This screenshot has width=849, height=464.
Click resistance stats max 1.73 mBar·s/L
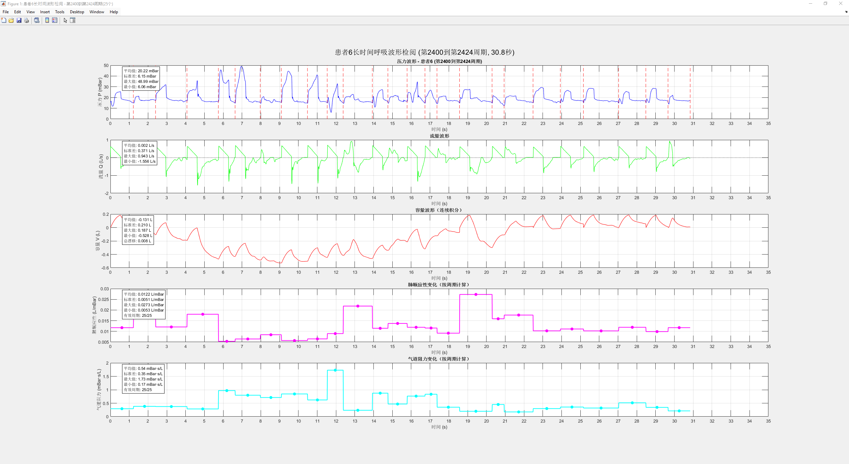pos(143,379)
